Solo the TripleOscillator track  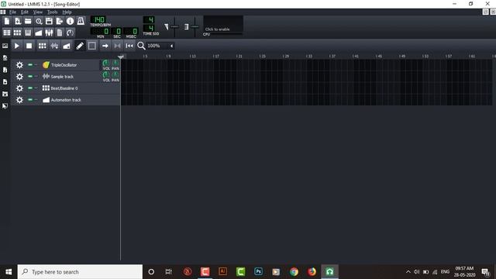36,65
